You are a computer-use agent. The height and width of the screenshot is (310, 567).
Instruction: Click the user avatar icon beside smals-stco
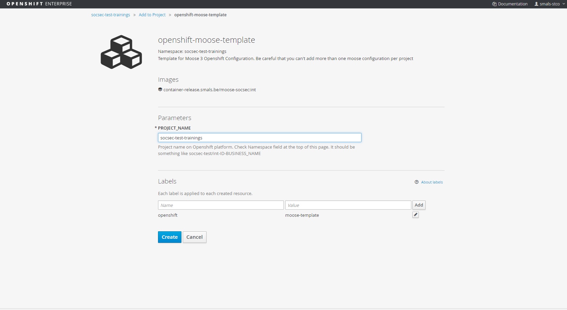536,4
